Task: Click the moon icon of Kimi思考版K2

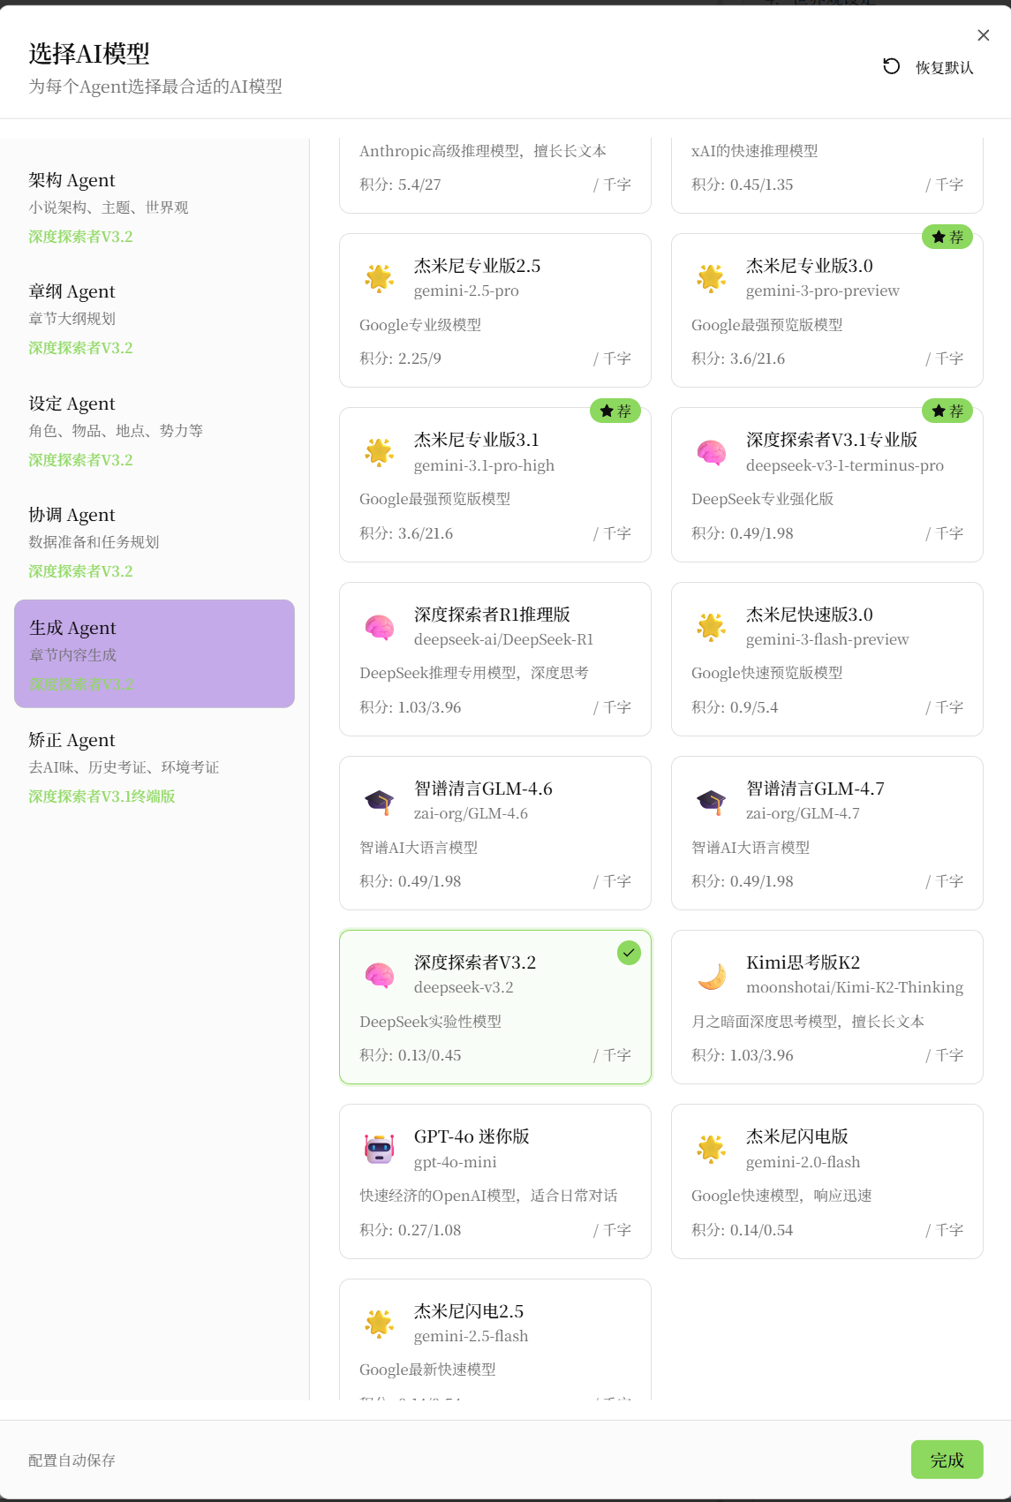Action: pos(712,975)
